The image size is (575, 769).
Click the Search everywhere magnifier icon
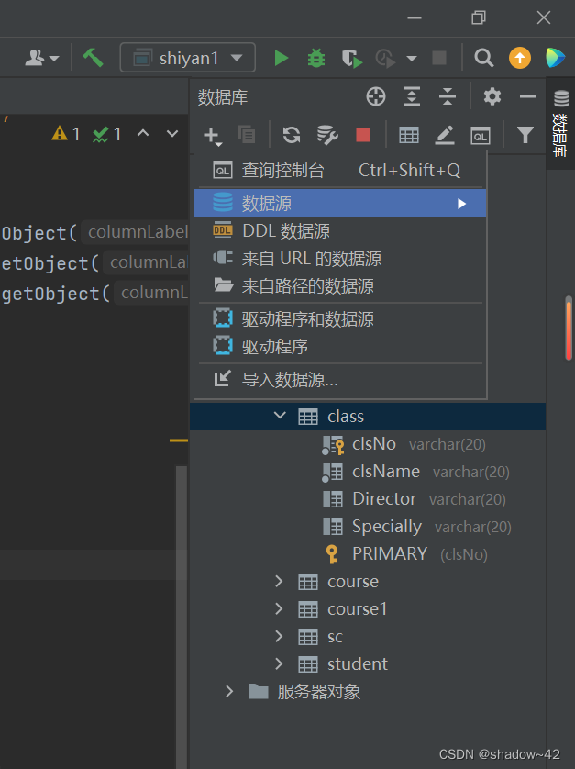coord(483,57)
